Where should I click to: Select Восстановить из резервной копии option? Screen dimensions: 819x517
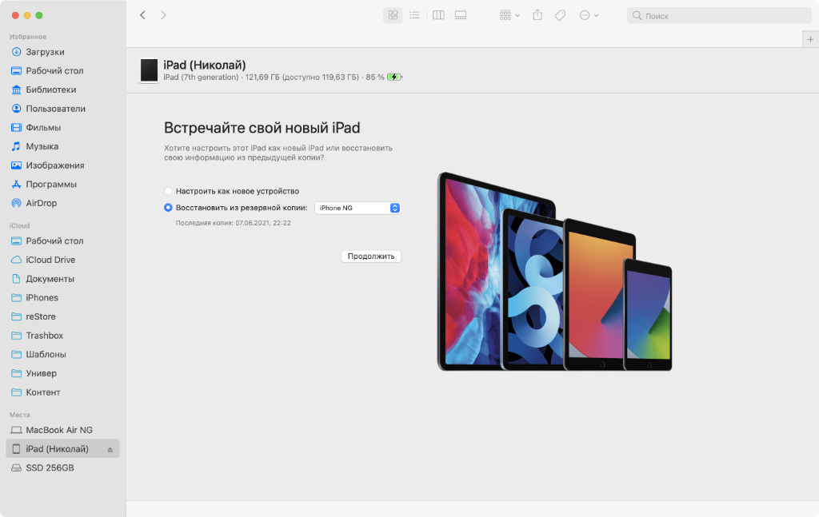pos(168,208)
